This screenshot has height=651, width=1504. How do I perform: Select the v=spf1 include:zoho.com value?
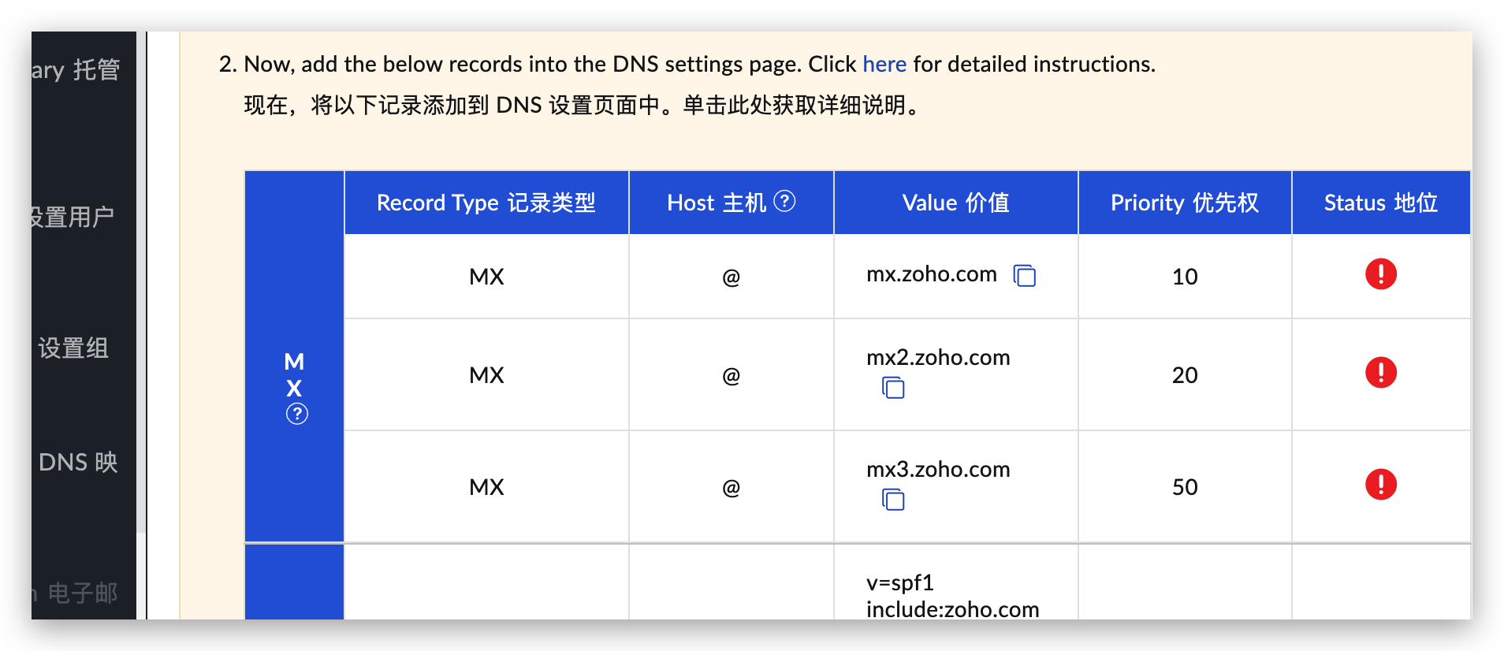pos(952,596)
